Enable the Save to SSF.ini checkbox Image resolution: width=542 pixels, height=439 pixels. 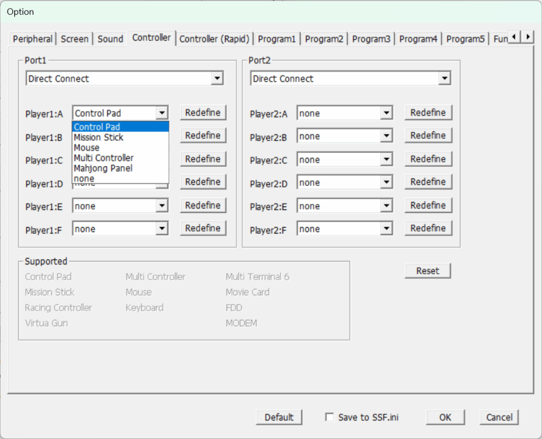[x=330, y=417]
